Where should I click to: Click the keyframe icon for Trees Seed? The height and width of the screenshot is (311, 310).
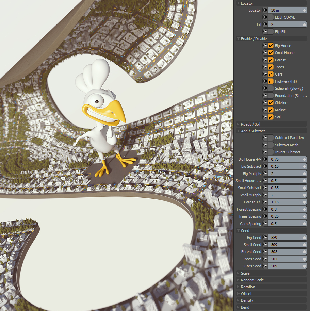265,259
